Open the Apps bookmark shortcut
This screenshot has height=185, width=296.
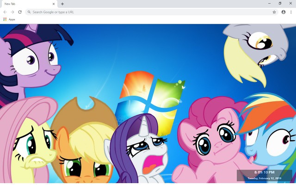[x=9, y=19]
